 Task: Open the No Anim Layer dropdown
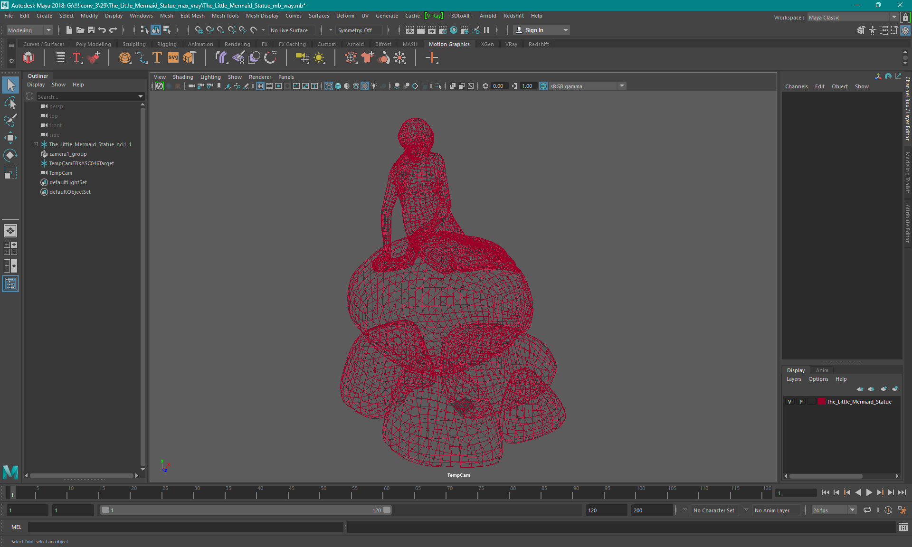pyautogui.click(x=776, y=510)
